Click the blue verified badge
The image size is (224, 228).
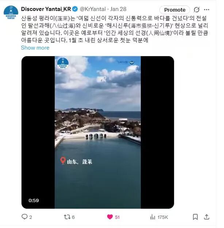point(75,9)
